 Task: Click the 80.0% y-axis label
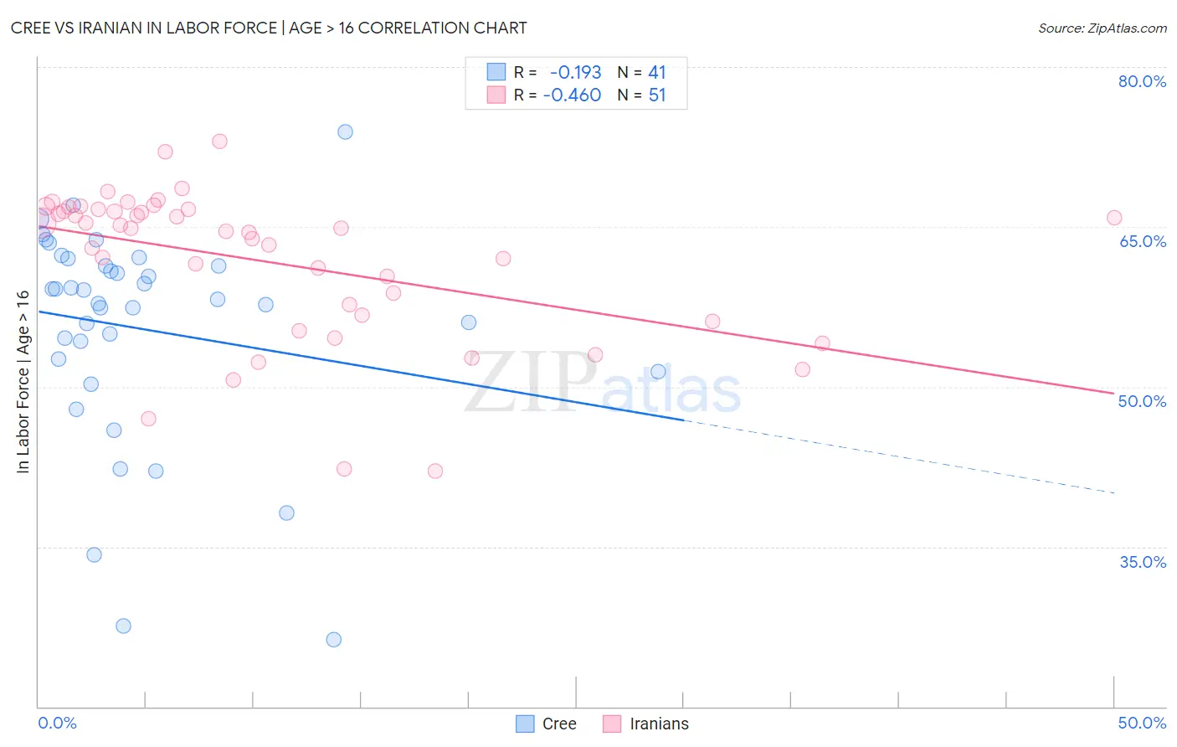1143,81
